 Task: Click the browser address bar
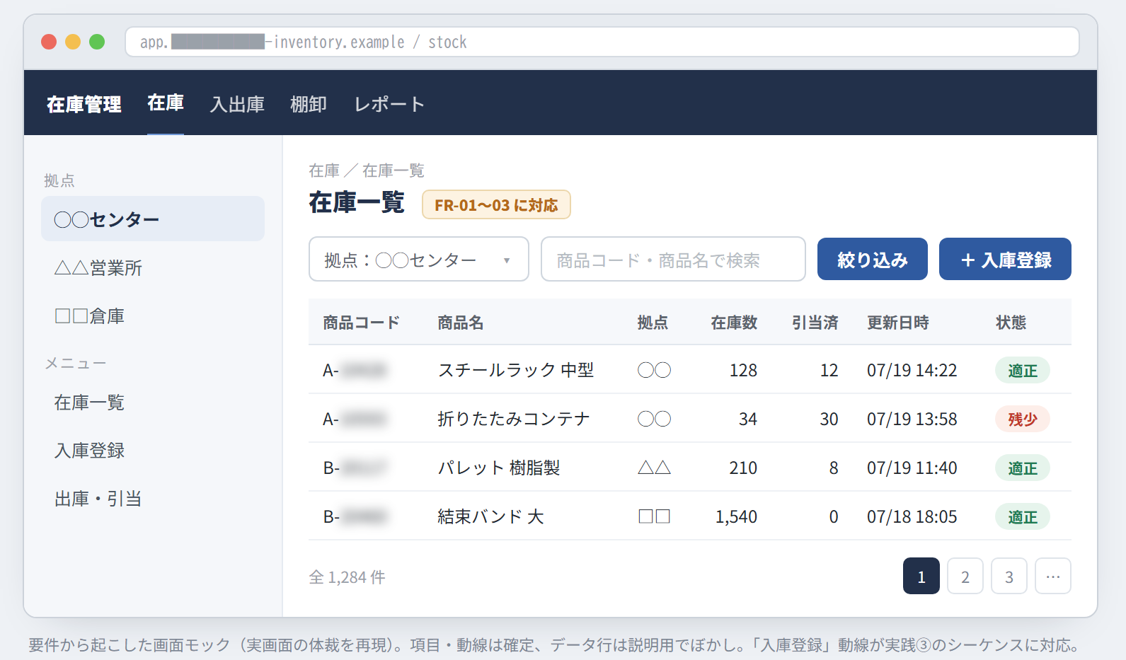(602, 42)
